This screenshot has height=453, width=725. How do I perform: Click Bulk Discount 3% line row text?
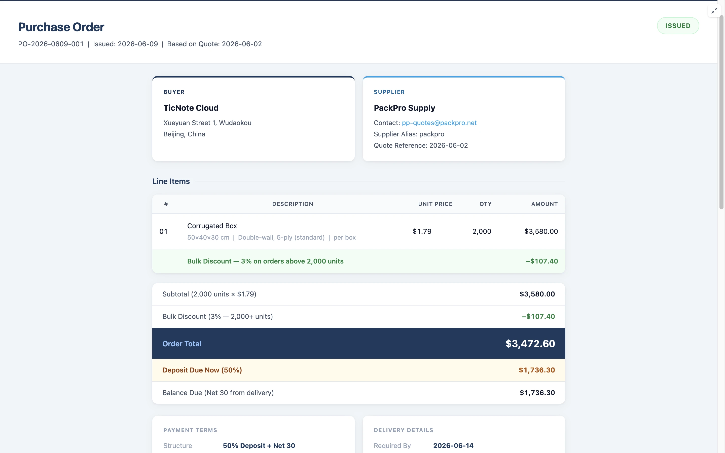click(265, 261)
